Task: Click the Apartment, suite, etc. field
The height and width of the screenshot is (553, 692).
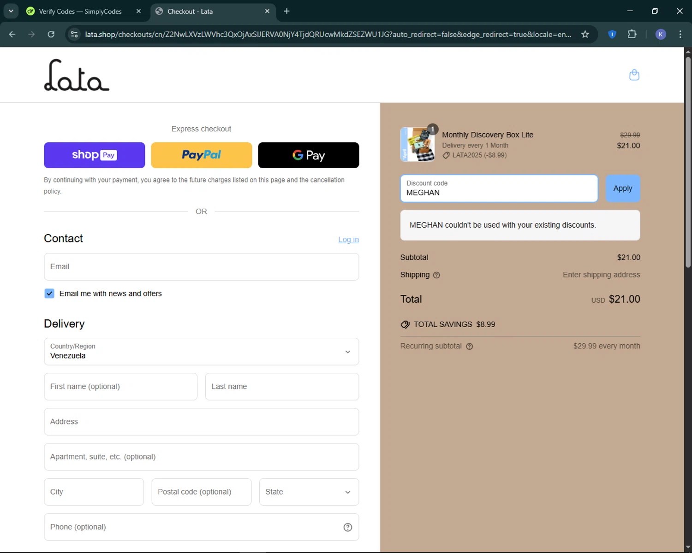Action: point(202,457)
